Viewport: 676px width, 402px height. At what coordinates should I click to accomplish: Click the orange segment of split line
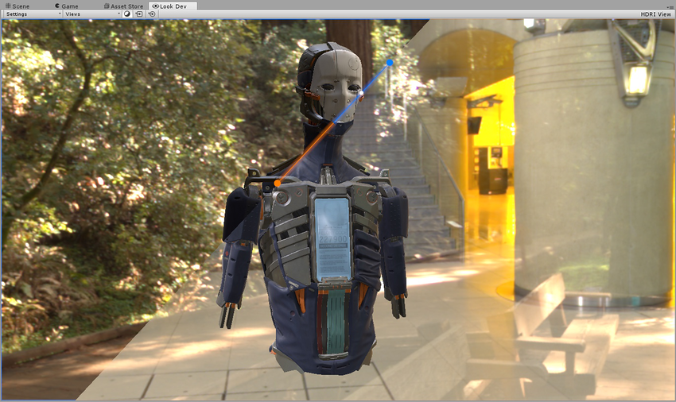tap(305, 153)
